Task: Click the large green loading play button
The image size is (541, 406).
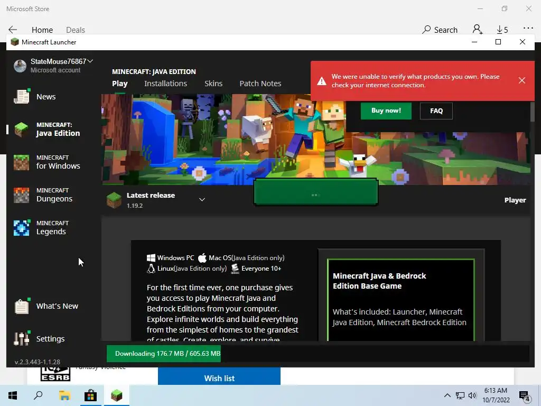Action: (316, 192)
